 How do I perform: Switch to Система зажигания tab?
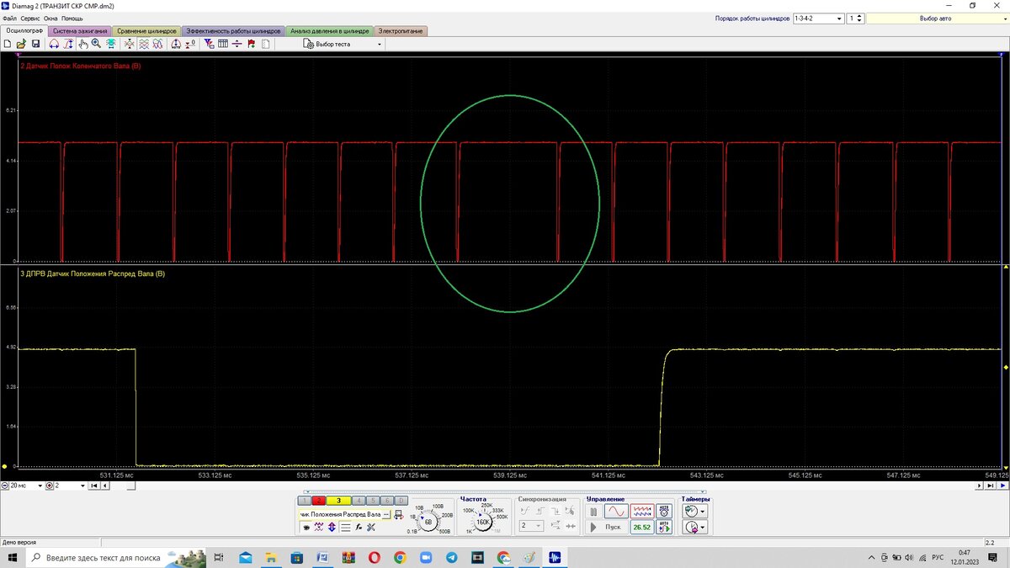[x=80, y=31]
